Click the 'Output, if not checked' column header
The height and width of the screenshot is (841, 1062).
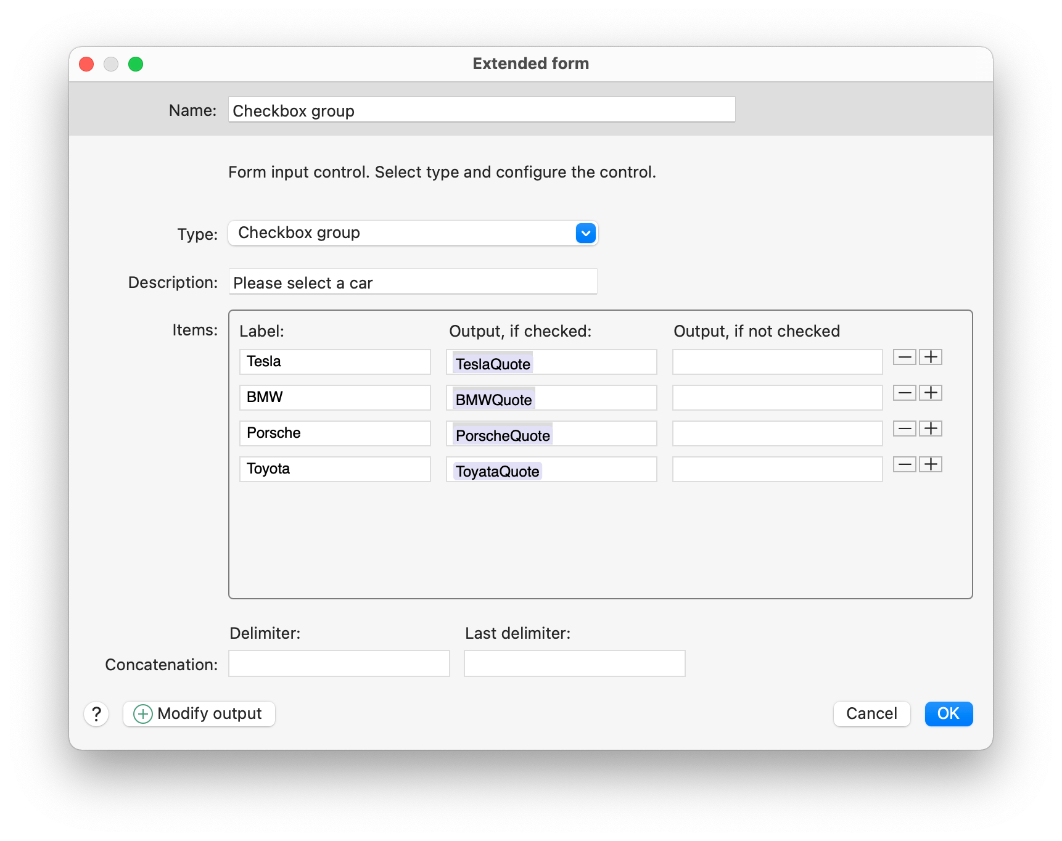[757, 331]
